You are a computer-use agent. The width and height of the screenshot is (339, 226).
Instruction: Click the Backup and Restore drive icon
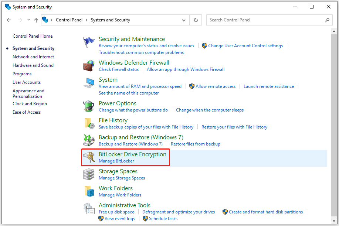89,140
